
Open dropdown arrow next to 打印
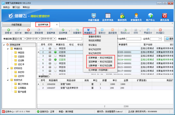click(140, 31)
